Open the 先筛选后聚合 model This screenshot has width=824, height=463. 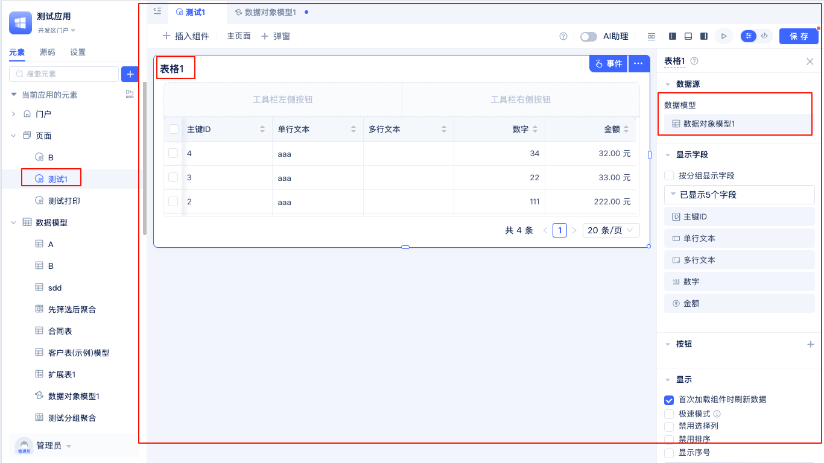click(x=72, y=309)
